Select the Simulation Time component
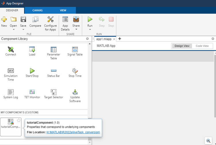This screenshot has width=216, height=145. 11,75
